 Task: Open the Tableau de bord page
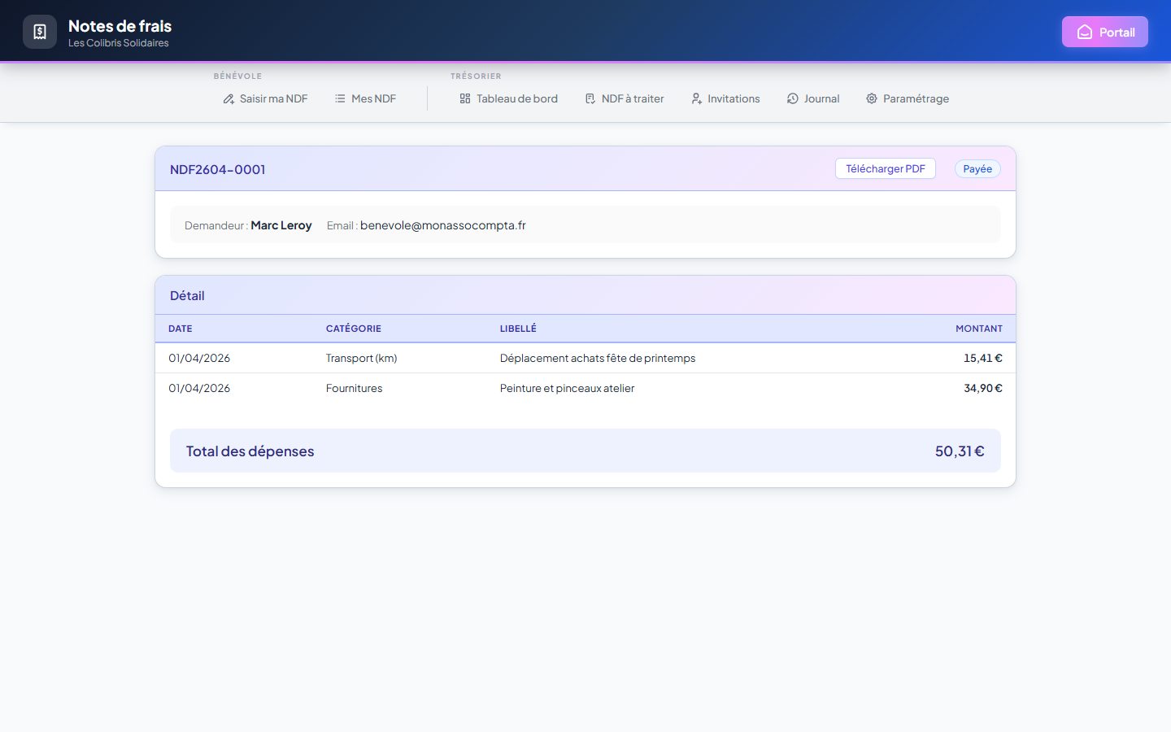click(509, 98)
